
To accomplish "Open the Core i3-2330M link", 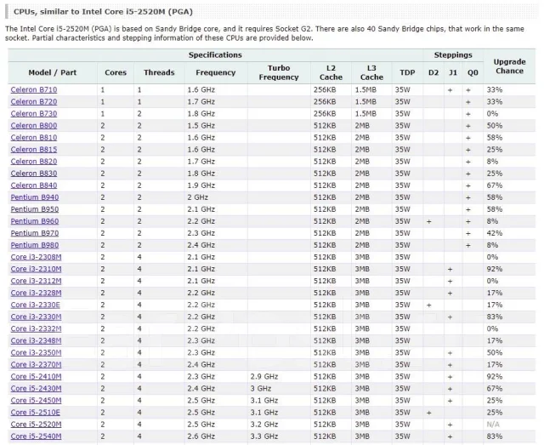I will click(36, 317).
